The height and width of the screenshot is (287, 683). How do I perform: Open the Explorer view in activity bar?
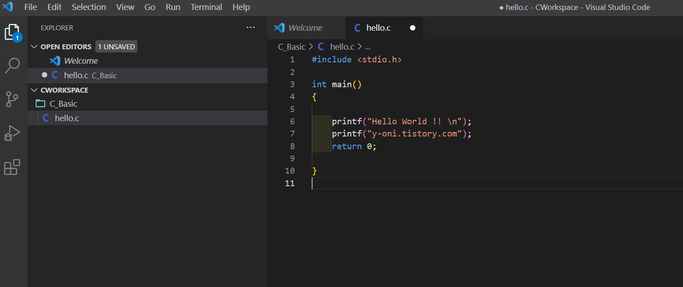13,32
